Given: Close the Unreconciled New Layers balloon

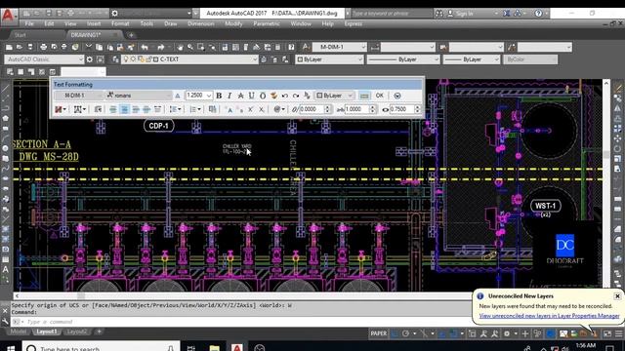Looking at the screenshot, I should [617, 296].
